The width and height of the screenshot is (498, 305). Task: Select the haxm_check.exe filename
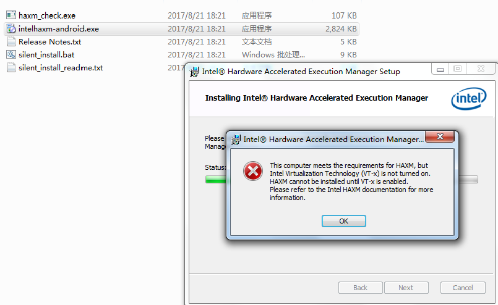[47, 15]
